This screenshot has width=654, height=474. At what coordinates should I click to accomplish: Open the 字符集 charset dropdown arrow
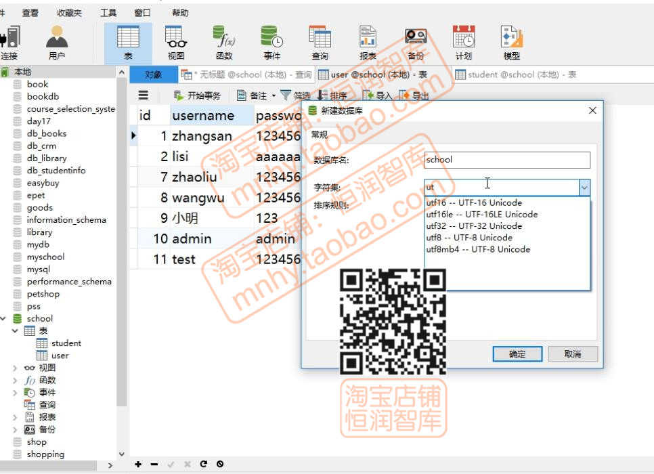click(584, 188)
